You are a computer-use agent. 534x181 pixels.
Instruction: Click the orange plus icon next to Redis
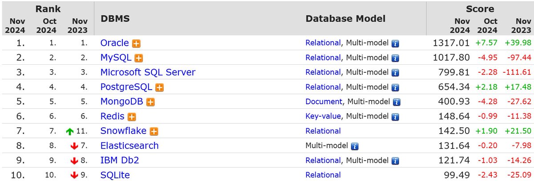point(132,117)
